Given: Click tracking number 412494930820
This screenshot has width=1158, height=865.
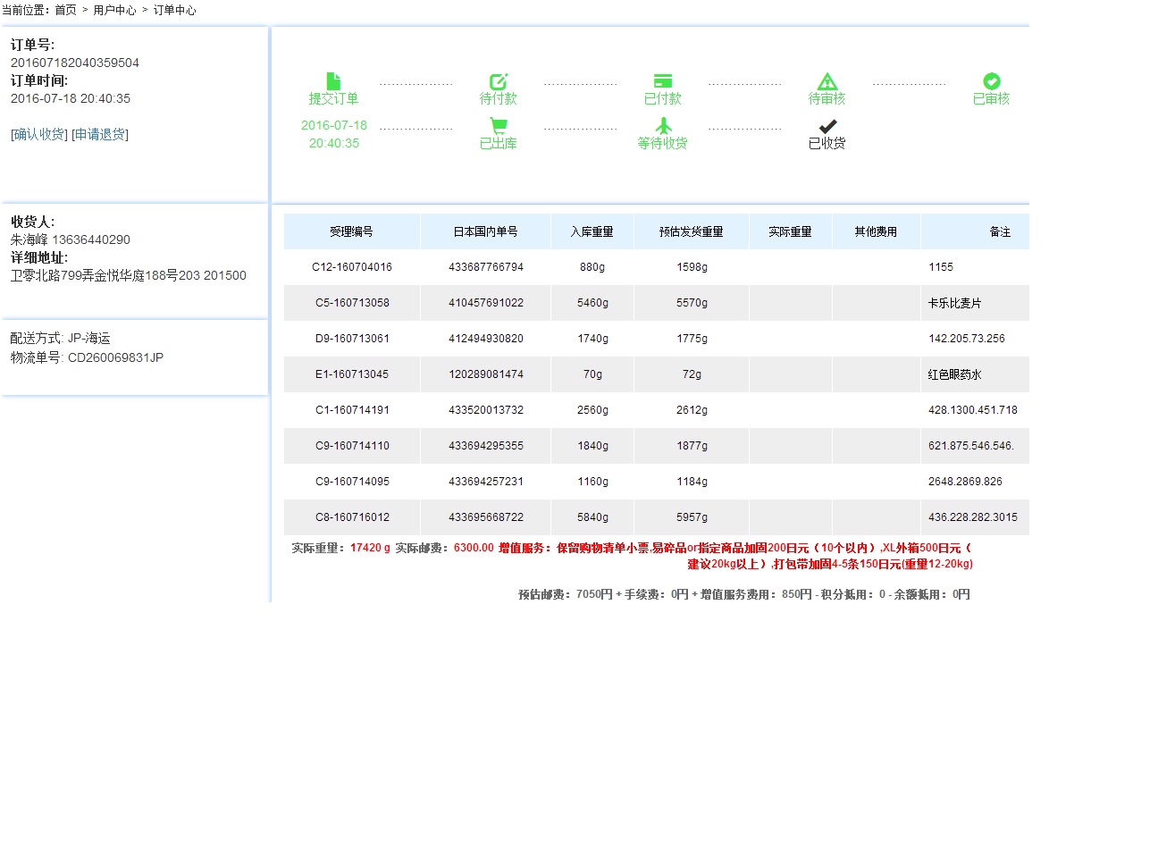Looking at the screenshot, I should [486, 339].
